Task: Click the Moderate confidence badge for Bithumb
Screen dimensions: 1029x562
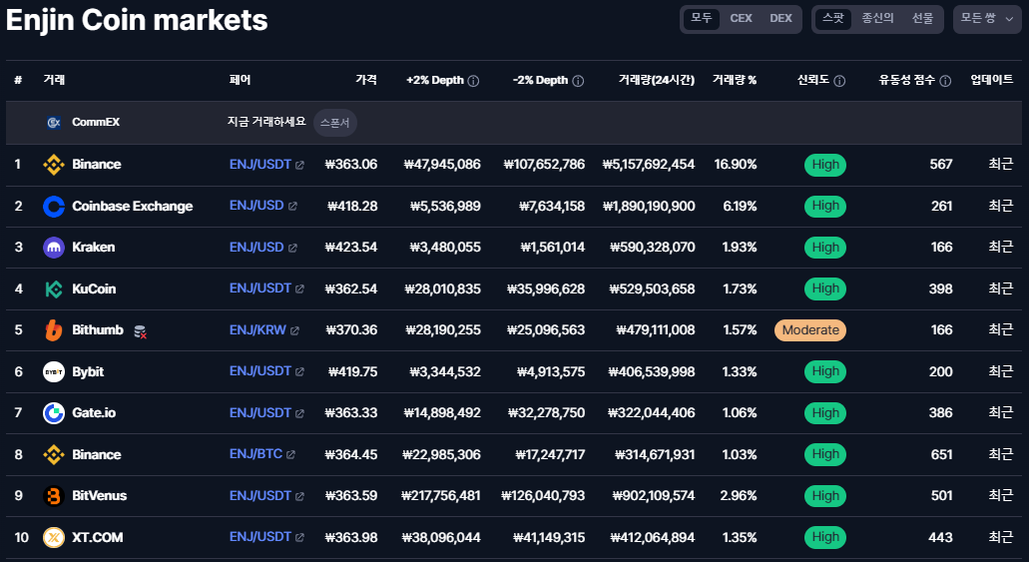Action: coord(809,330)
